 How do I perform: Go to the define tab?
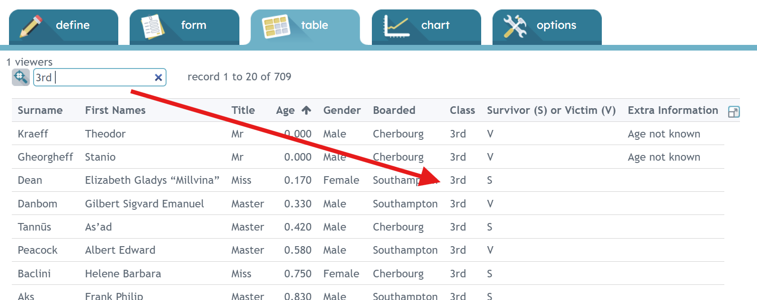(63, 27)
